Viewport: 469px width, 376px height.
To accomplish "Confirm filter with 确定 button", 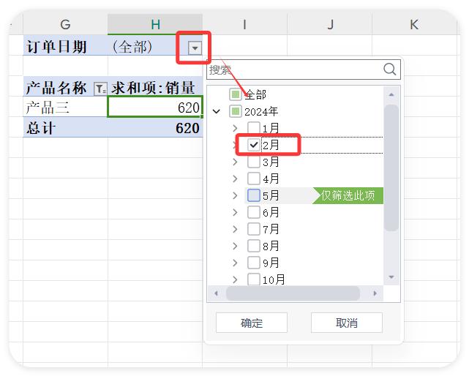I will [252, 323].
